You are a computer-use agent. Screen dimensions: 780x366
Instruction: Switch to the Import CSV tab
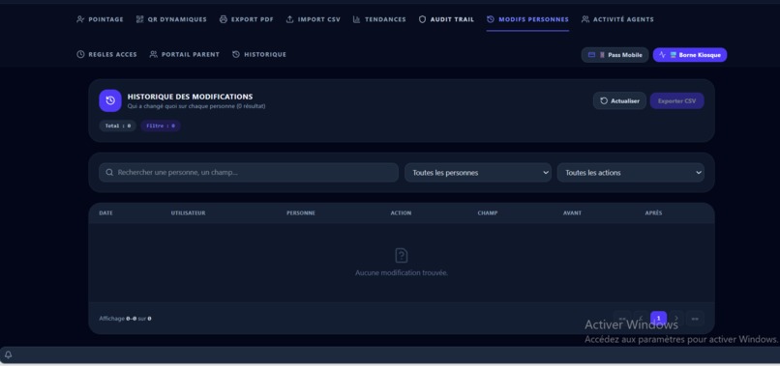click(313, 19)
